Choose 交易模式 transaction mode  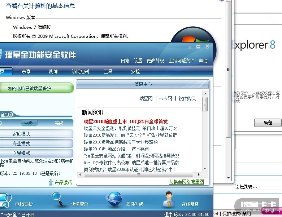(36, 153)
